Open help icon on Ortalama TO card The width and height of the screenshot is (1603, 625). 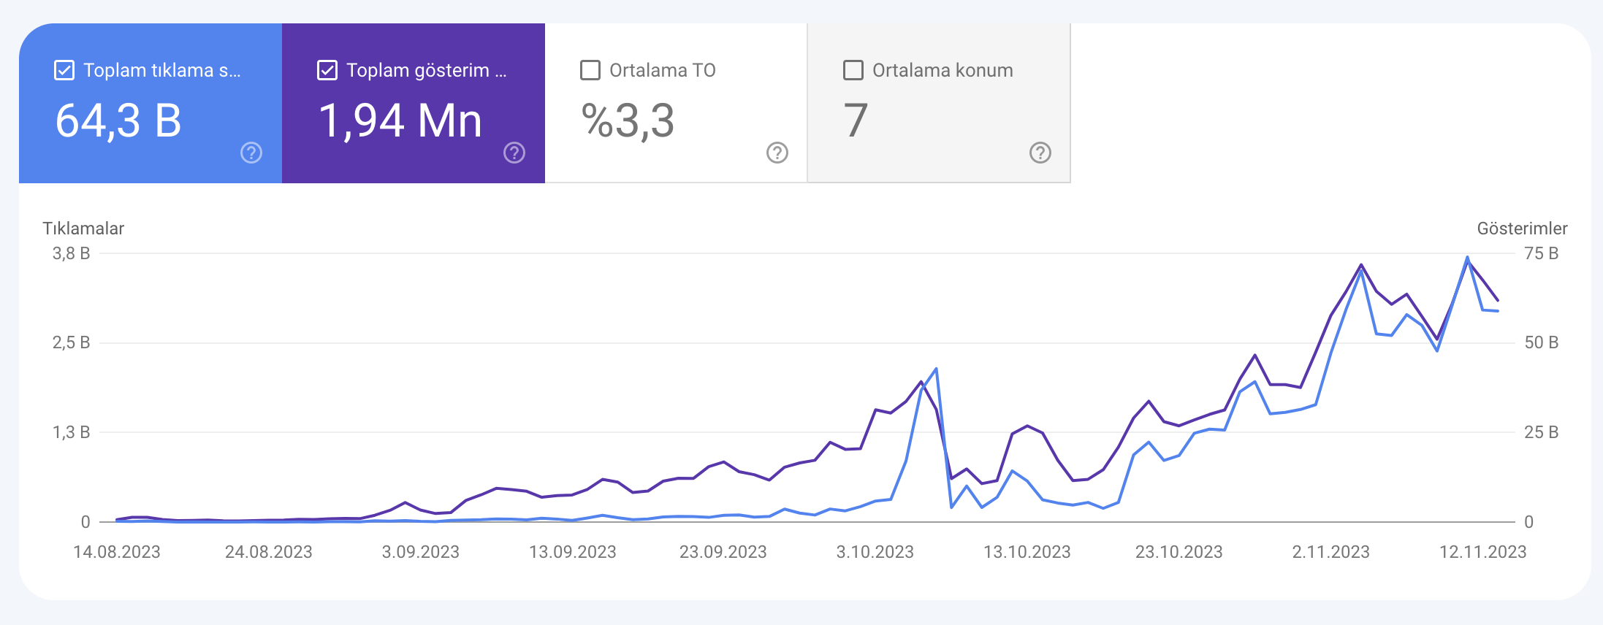777,153
